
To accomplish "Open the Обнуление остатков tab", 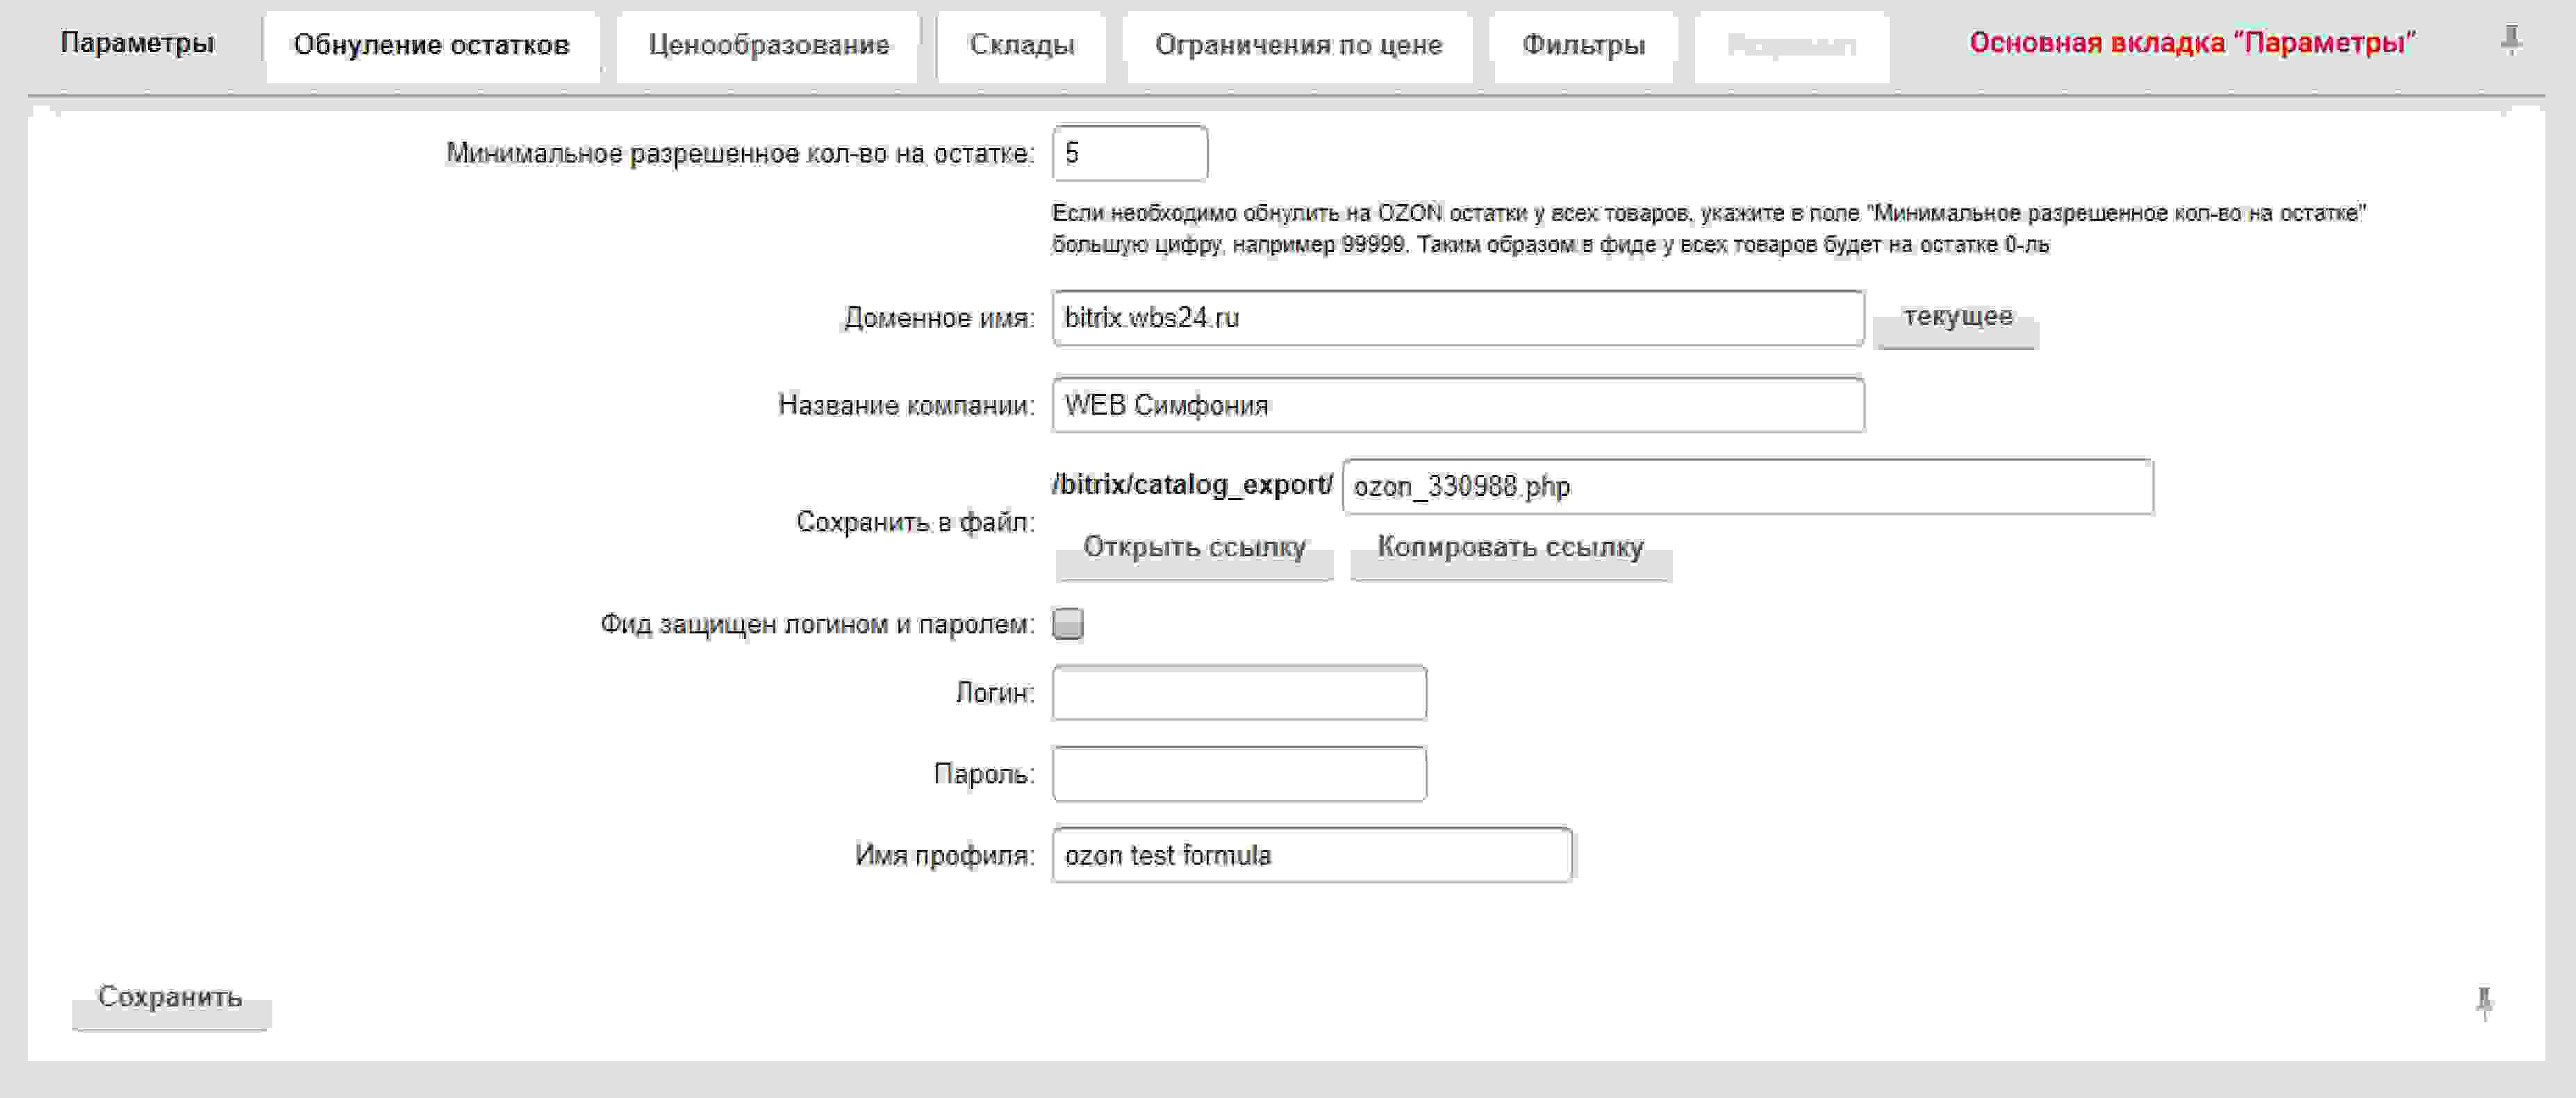I will [431, 45].
